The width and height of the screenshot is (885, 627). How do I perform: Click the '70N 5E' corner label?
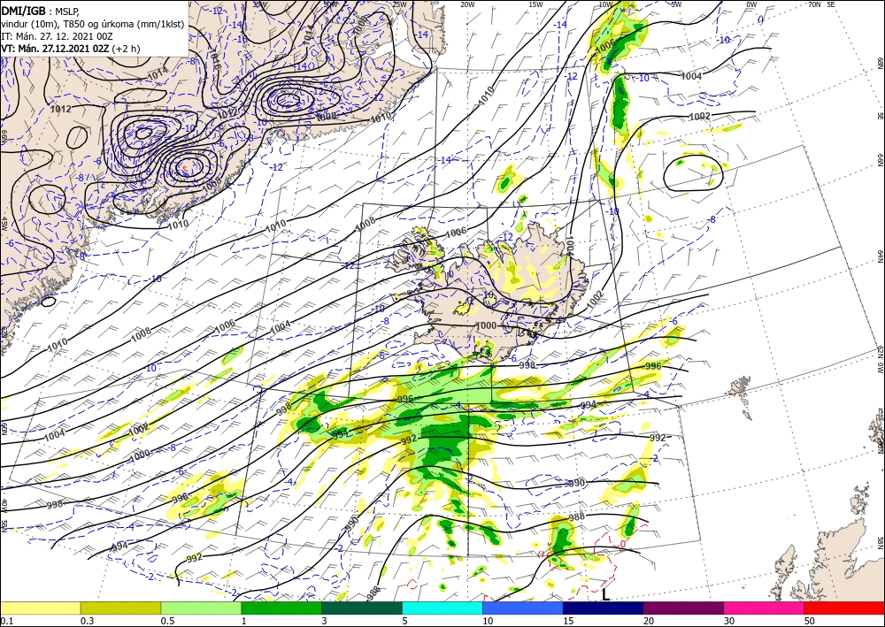(821, 4)
